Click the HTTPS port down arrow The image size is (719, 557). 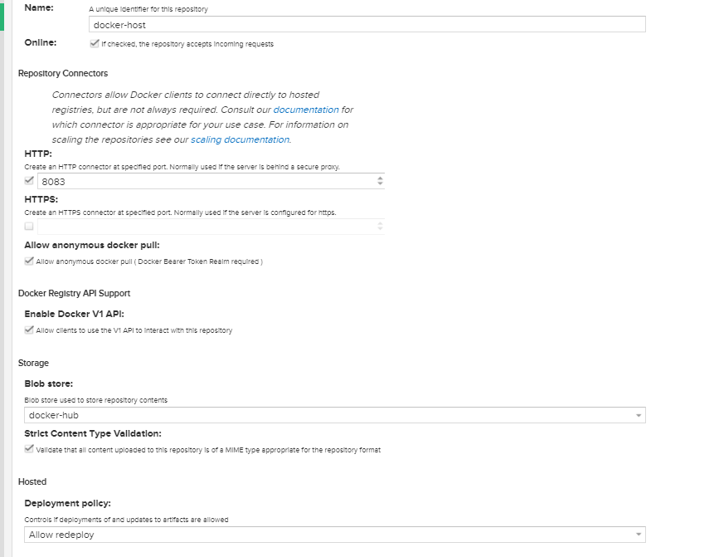click(x=380, y=229)
